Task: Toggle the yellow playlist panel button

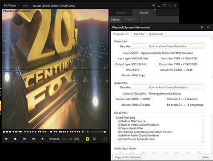Action: [88, 139]
